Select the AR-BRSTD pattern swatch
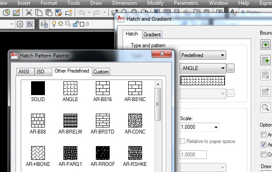 pyautogui.click(x=103, y=121)
